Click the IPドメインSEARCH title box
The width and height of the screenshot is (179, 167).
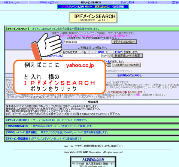coord(93,18)
